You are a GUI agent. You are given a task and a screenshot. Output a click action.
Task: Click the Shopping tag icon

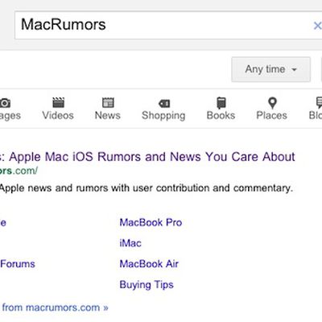click(x=164, y=103)
